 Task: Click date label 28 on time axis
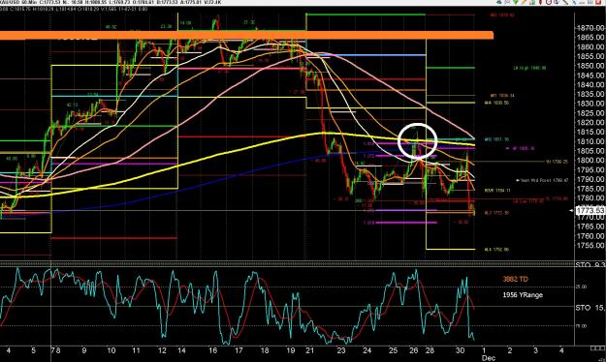[x=430, y=350]
